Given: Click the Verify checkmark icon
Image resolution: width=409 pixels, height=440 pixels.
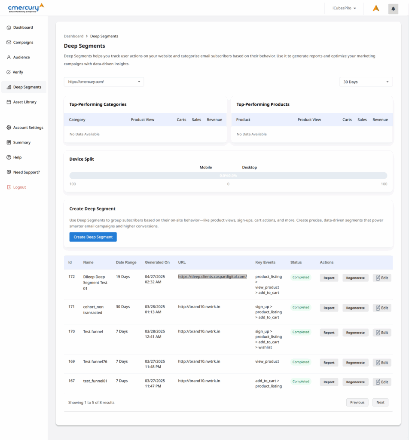Looking at the screenshot, I should coord(9,72).
